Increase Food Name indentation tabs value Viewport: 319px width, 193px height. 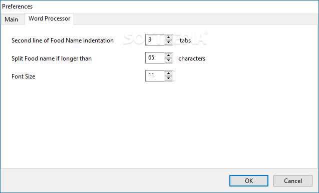click(168, 37)
